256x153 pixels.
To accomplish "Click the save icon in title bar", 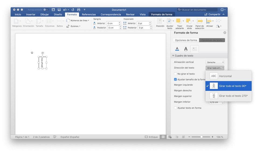I will click(x=59, y=10).
